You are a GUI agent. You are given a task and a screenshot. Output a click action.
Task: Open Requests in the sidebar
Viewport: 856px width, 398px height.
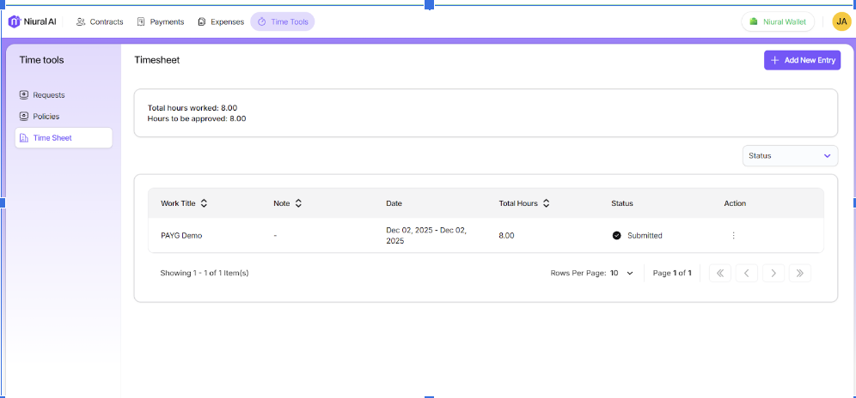point(49,95)
